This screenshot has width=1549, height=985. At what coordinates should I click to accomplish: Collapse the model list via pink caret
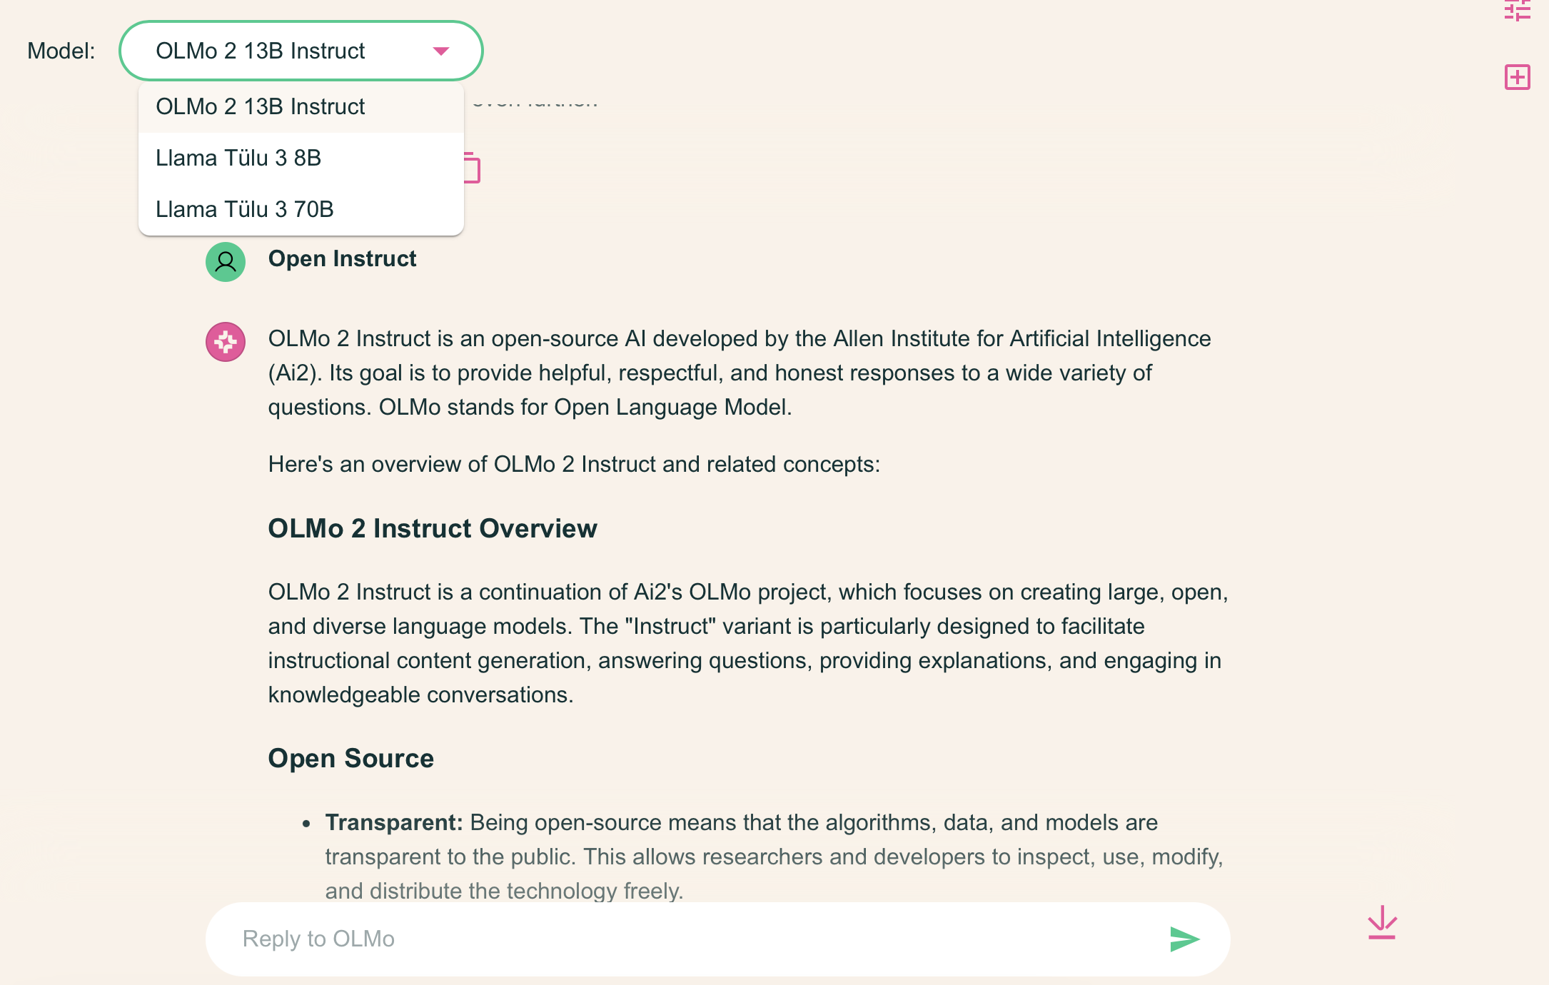point(441,51)
